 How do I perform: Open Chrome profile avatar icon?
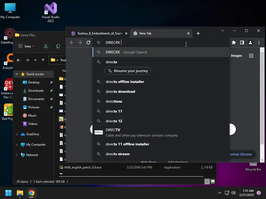[250, 42]
